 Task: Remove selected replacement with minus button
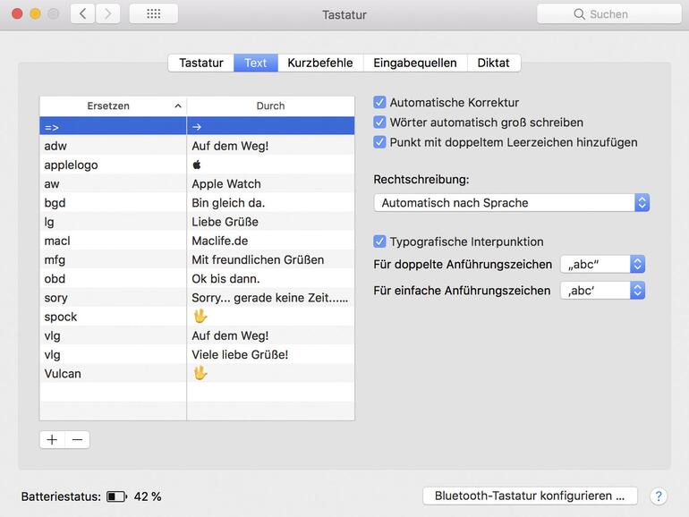click(x=77, y=439)
